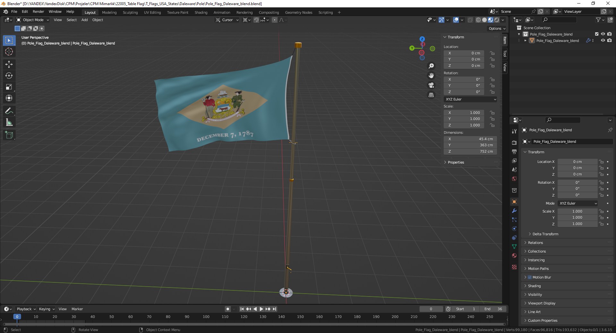Click the new collection icon in Outliner
Viewport: 616px width, 333px height.
tap(610, 20)
